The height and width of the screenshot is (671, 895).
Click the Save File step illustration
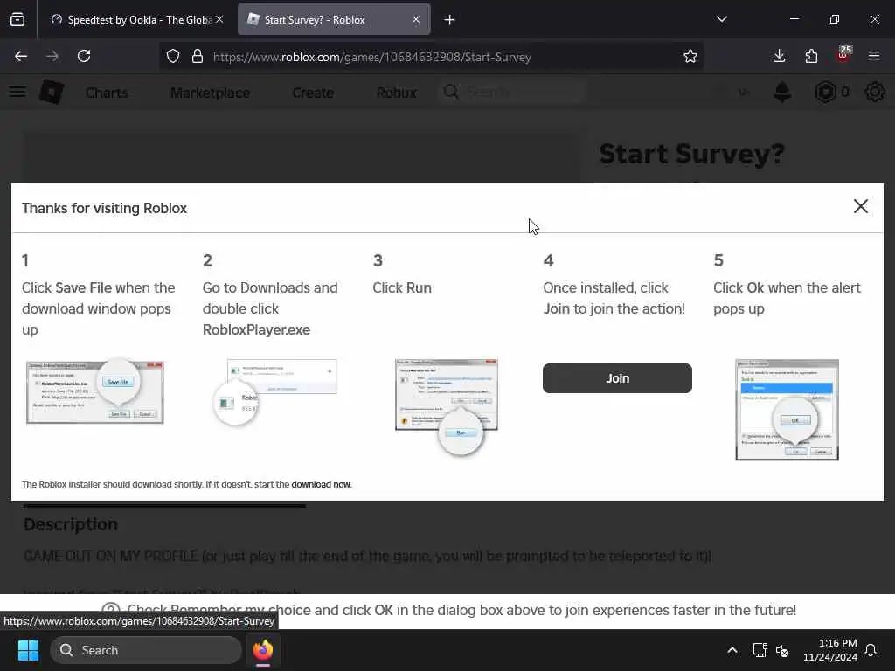[x=95, y=391]
